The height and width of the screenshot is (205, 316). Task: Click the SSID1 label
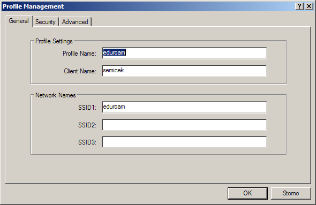click(x=87, y=108)
